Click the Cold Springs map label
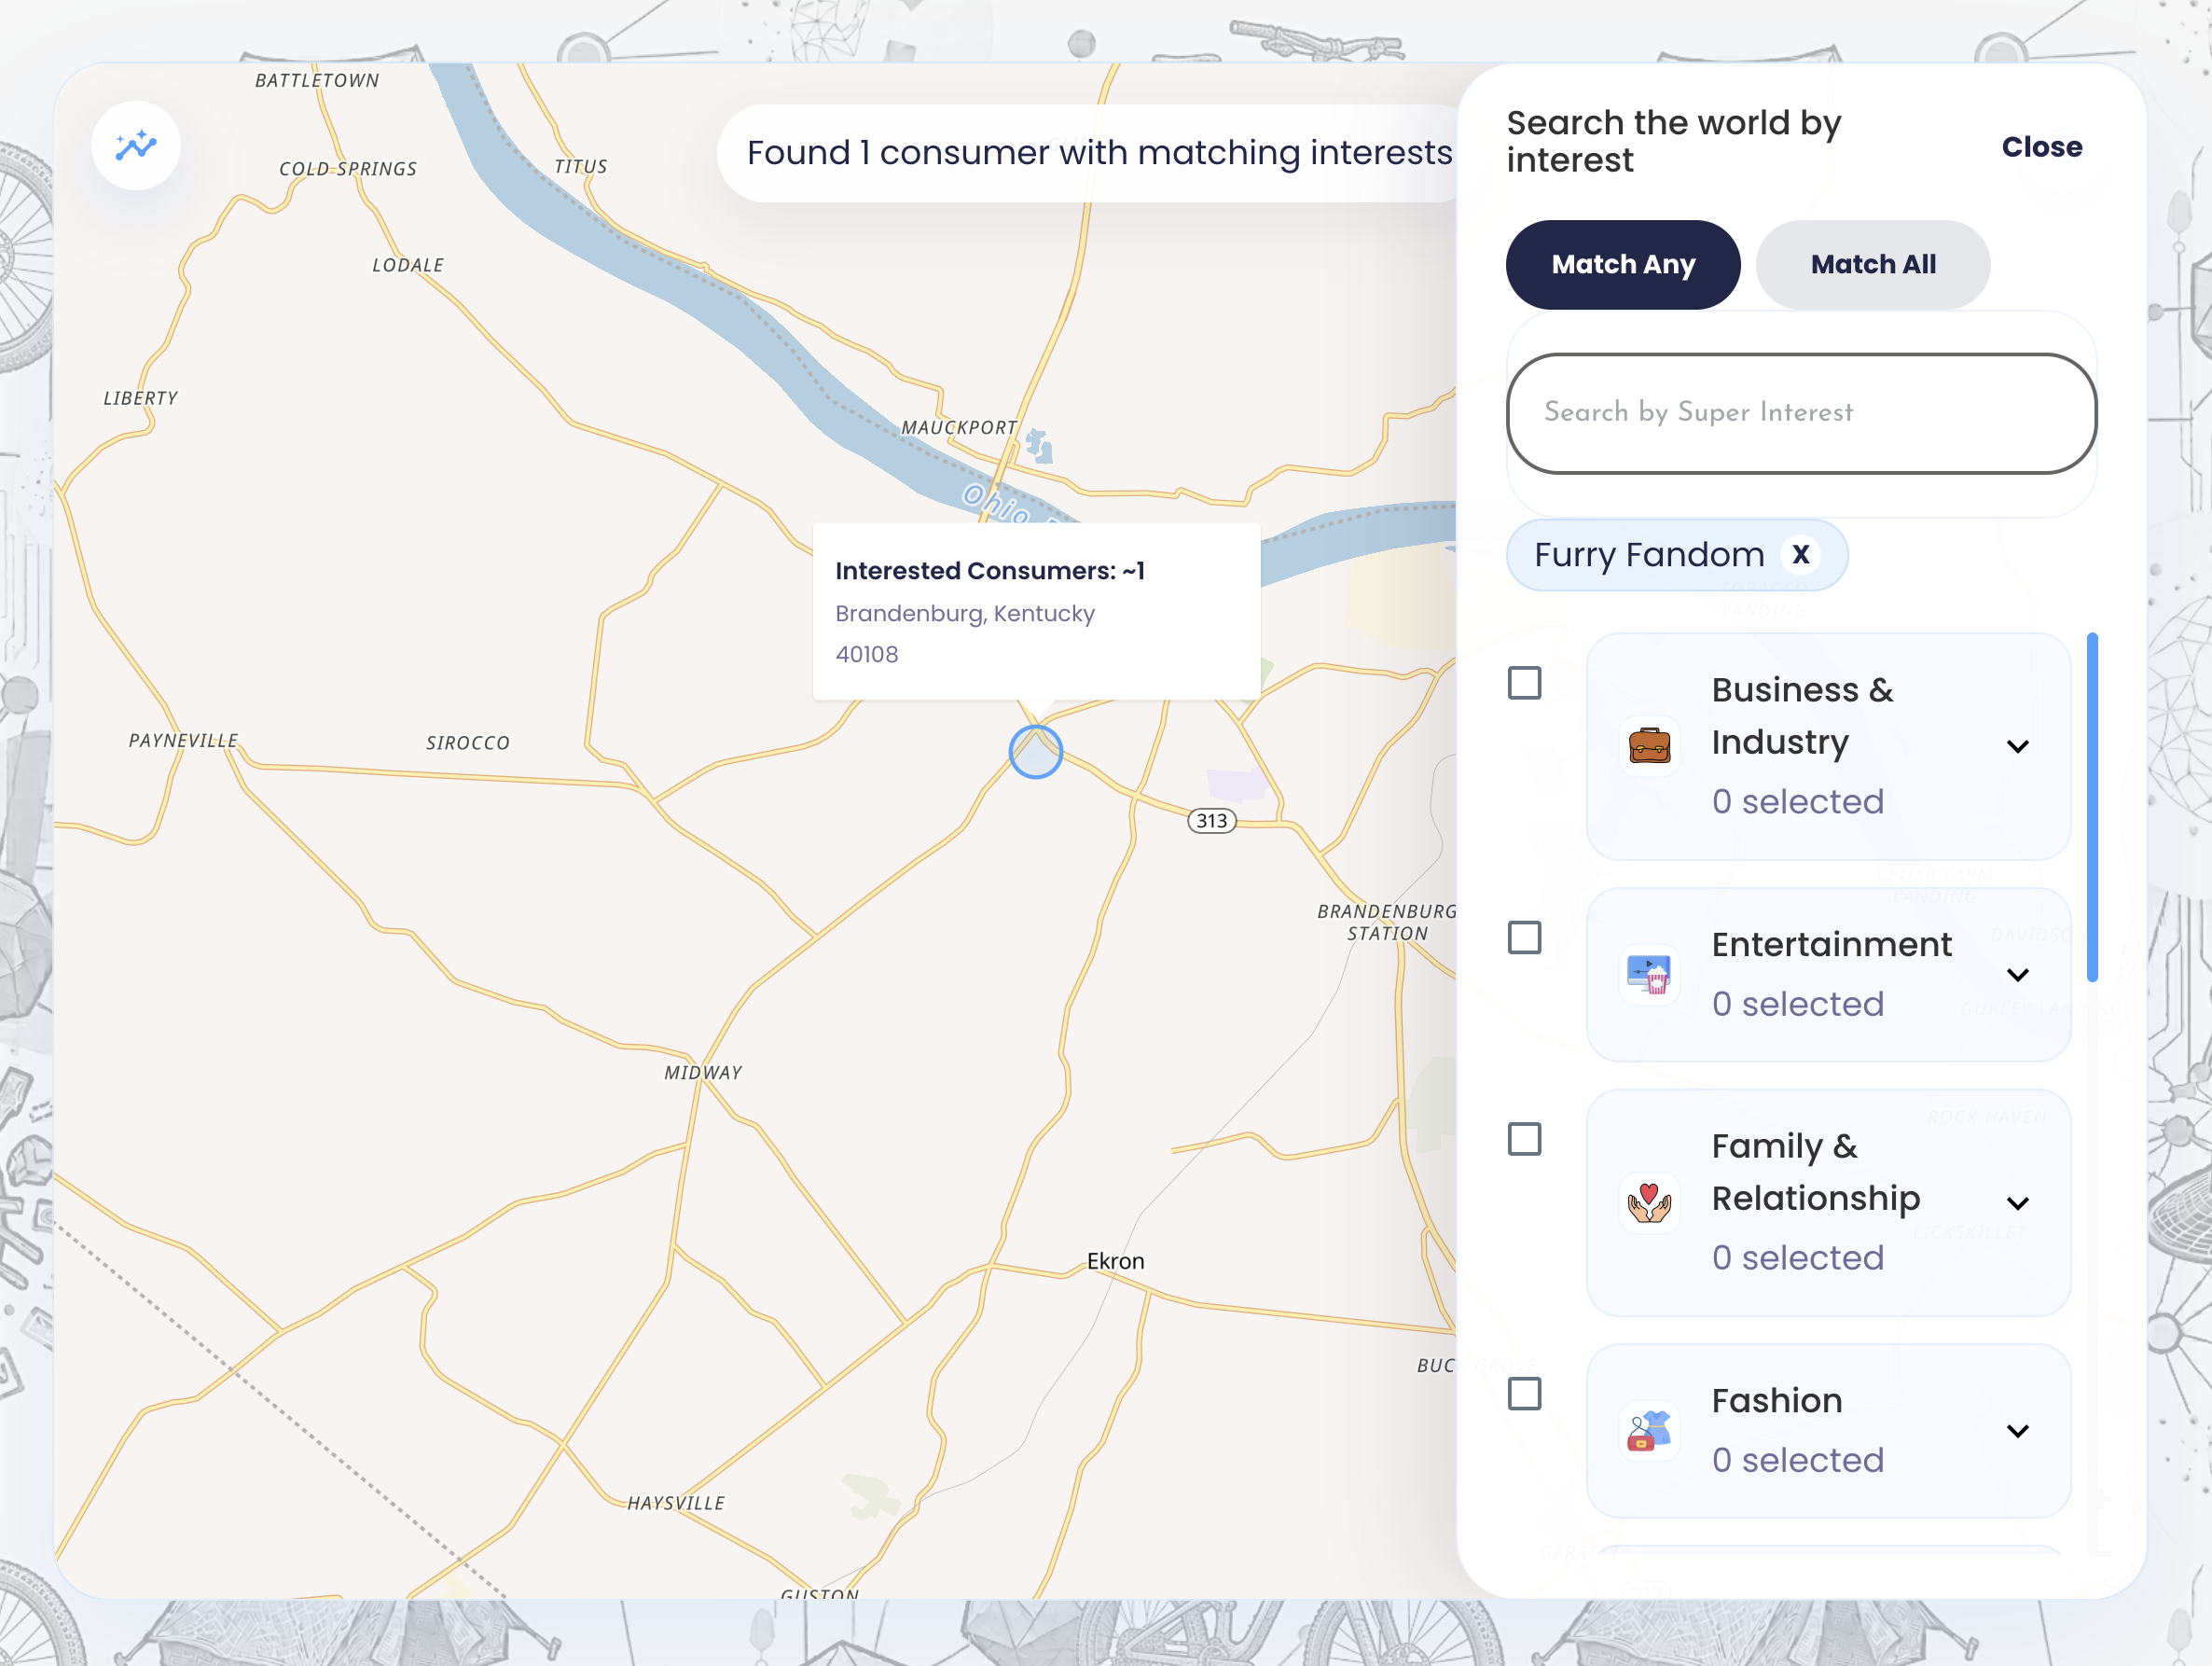Viewport: 2212px width, 1666px height. 348,169
